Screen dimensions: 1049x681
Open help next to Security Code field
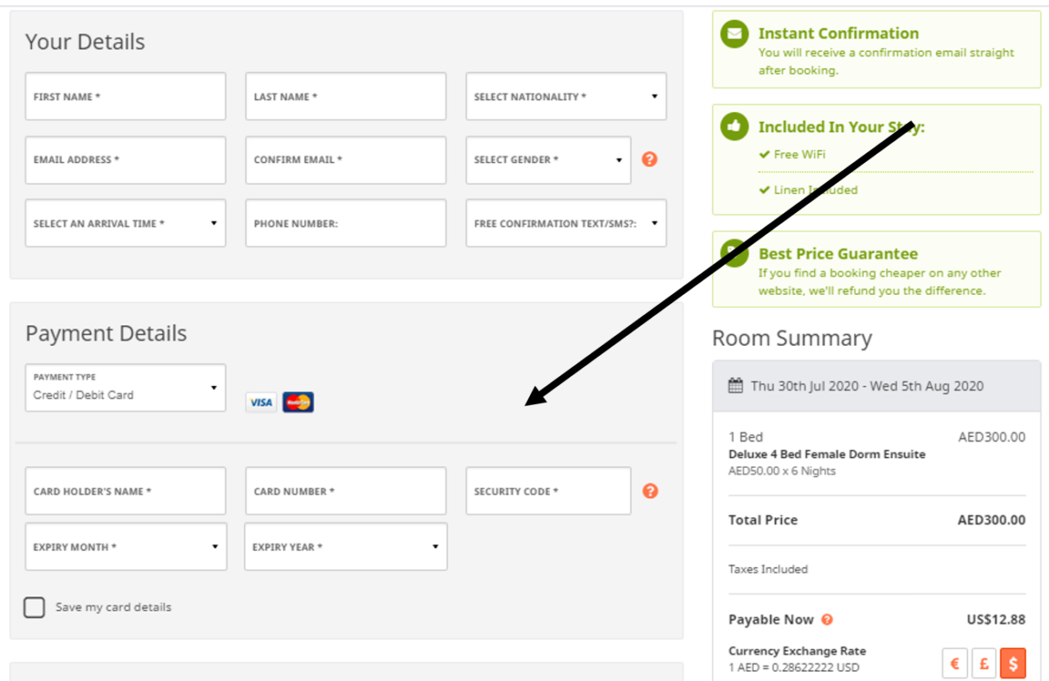tap(649, 490)
